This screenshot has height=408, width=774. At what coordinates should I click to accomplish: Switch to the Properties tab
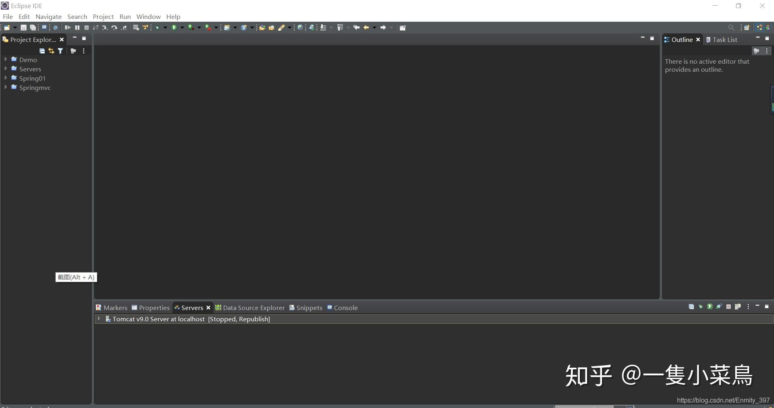click(x=151, y=308)
